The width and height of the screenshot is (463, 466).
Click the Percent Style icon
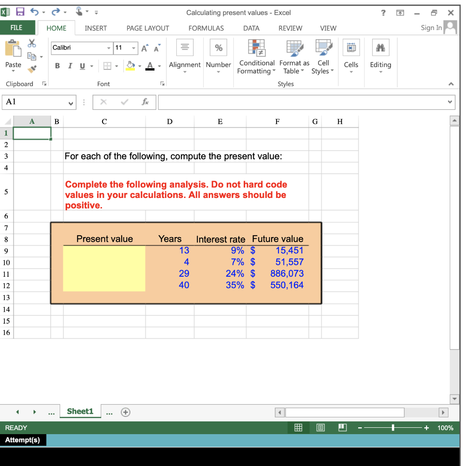pos(218,47)
